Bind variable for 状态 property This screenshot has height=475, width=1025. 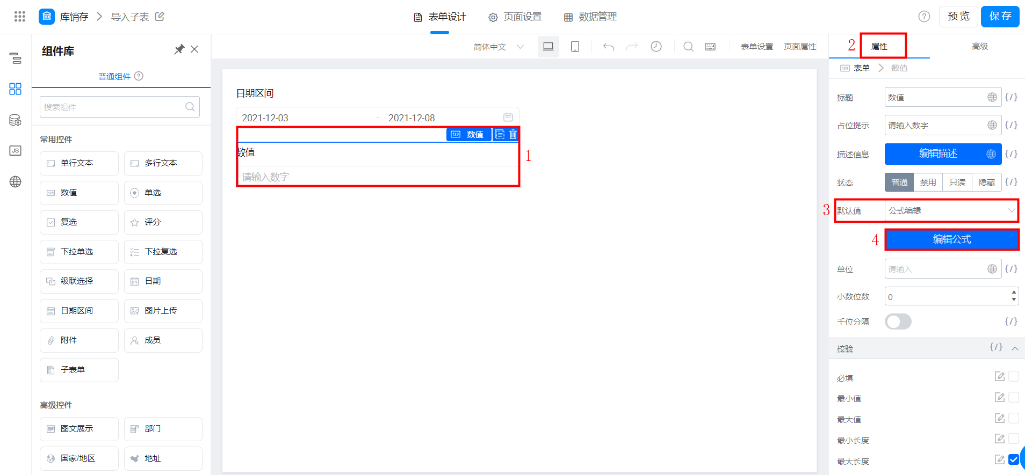(1011, 182)
